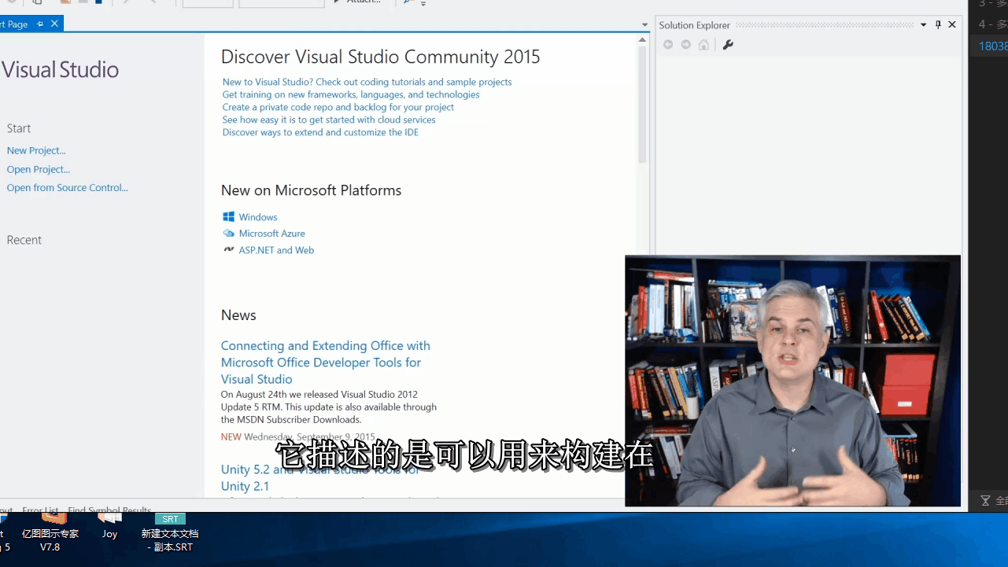The height and width of the screenshot is (567, 1008).
Task: Click the ASP.NET and Web link
Action: pyautogui.click(x=276, y=250)
